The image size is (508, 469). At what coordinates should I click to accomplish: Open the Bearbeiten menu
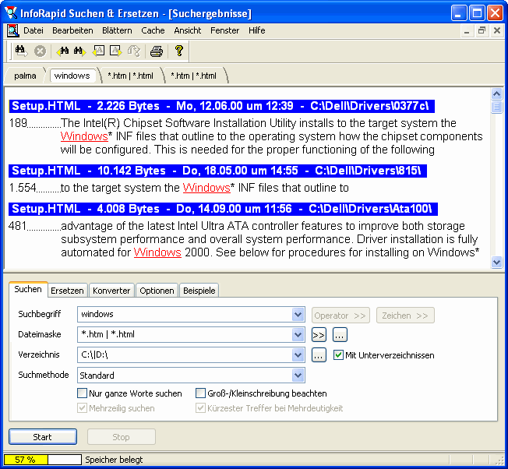(72, 30)
